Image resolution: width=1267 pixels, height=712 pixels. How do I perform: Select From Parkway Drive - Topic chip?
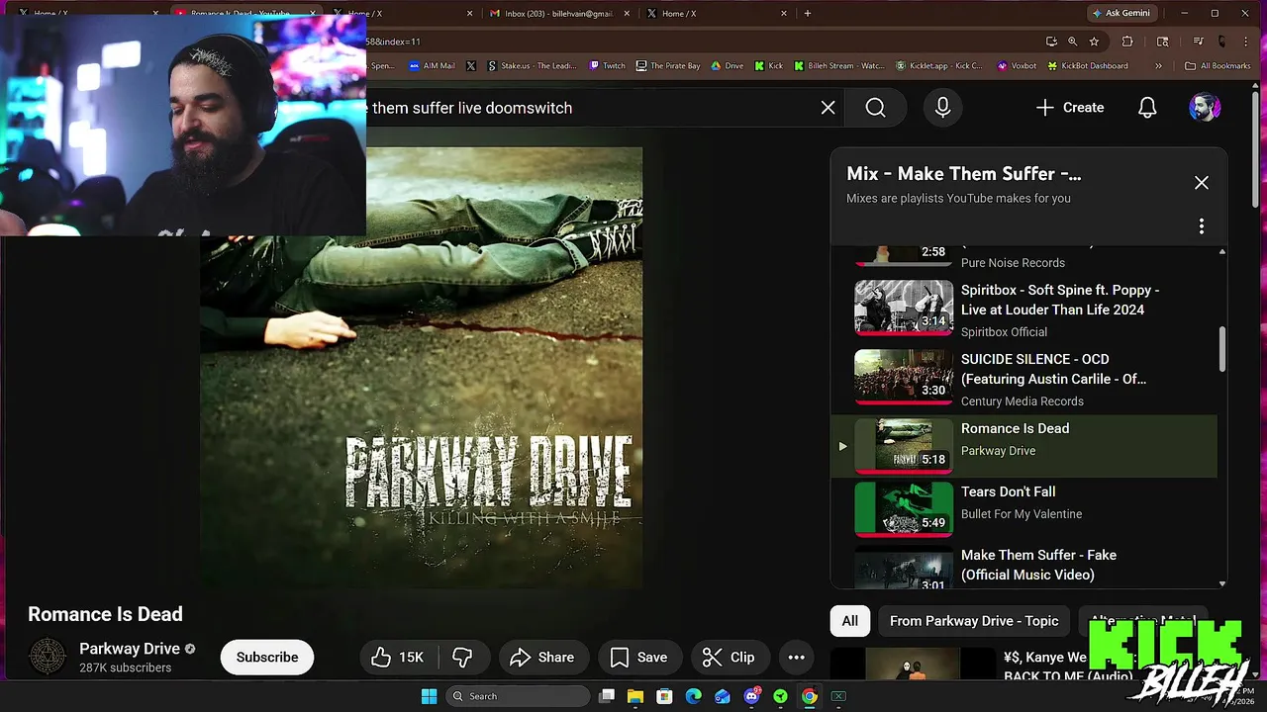pyautogui.click(x=974, y=621)
